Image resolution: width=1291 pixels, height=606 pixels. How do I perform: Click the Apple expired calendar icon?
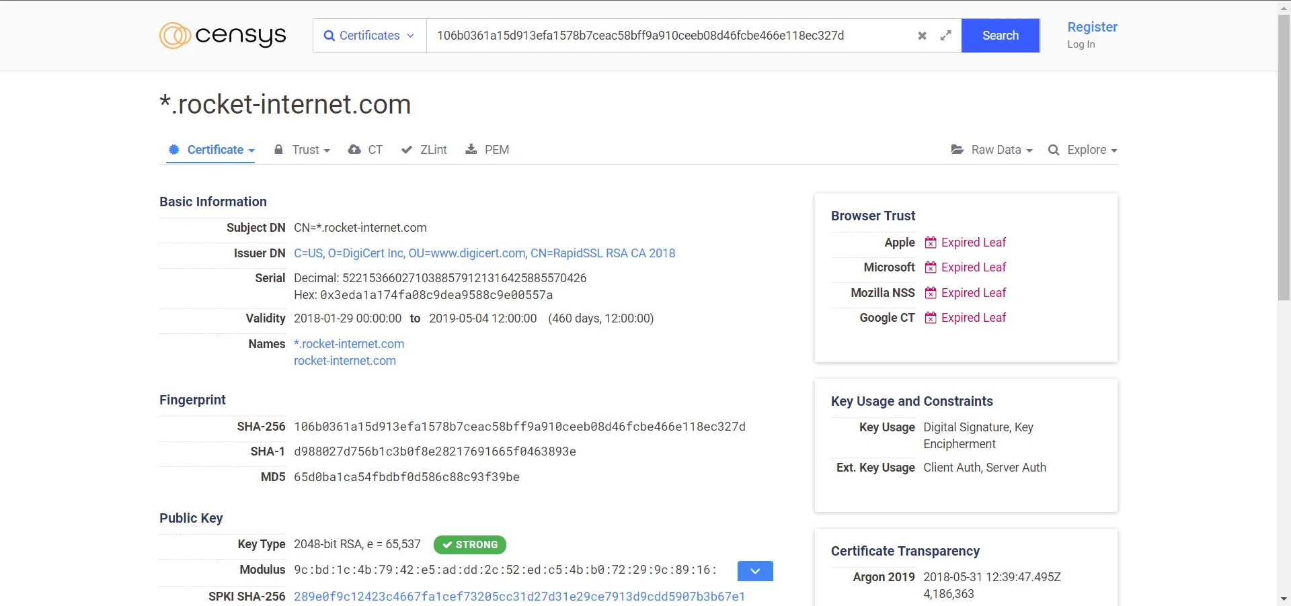[x=931, y=243]
